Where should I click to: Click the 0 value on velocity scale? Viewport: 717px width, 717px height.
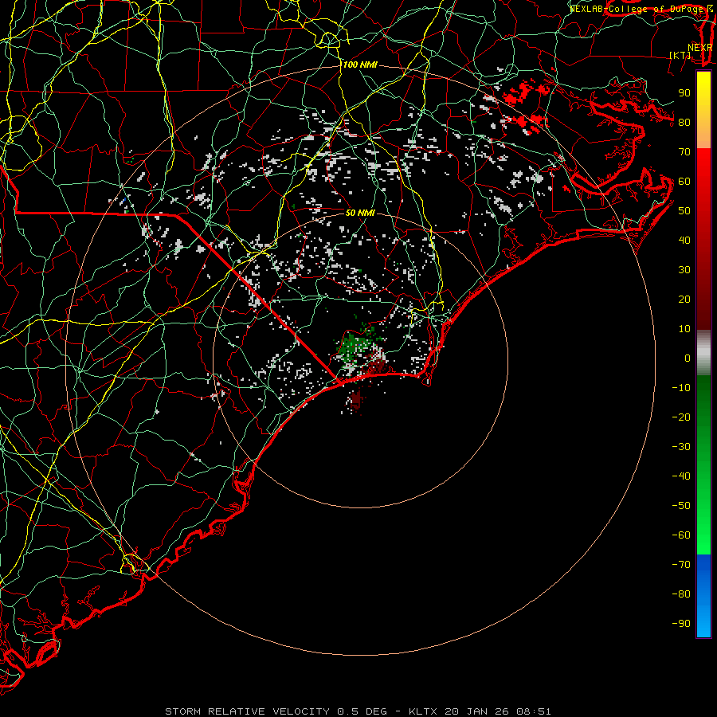coord(688,358)
